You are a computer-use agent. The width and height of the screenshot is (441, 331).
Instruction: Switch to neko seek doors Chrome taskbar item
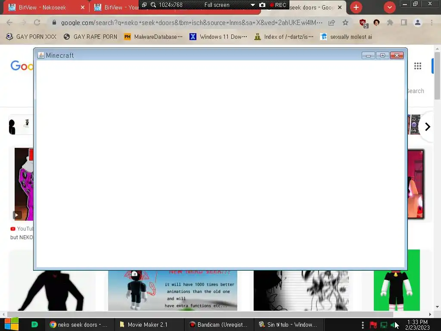(79, 325)
